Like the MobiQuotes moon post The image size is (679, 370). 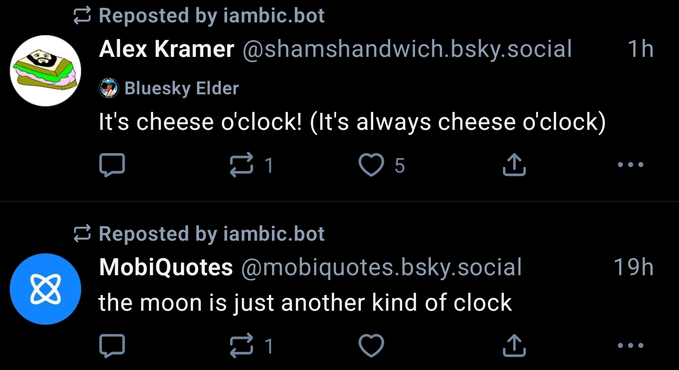pyautogui.click(x=371, y=346)
